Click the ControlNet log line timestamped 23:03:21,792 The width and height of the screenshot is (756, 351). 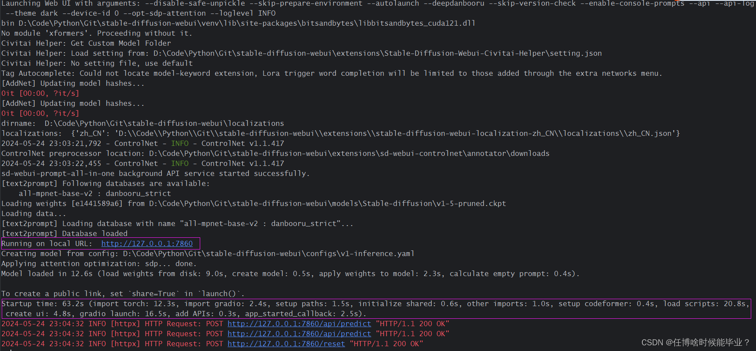[x=143, y=143]
